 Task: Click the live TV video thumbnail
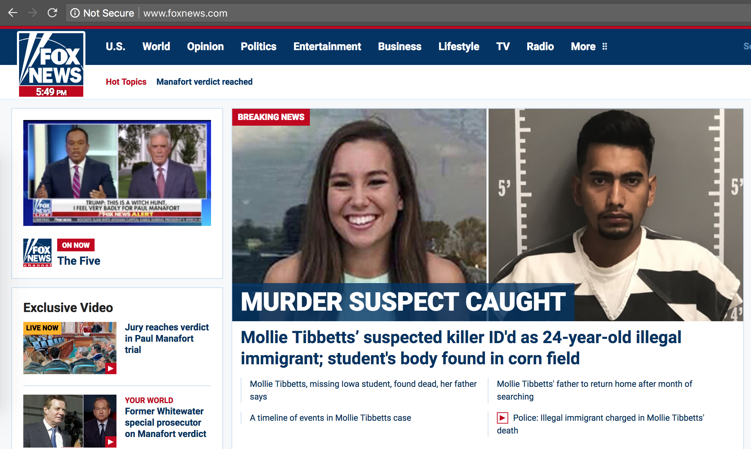click(117, 173)
